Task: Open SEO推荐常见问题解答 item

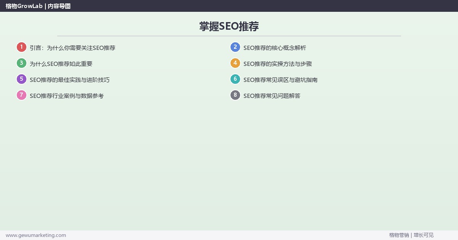Action: 272,96
